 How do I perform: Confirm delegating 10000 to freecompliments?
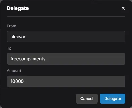[x=113, y=99]
